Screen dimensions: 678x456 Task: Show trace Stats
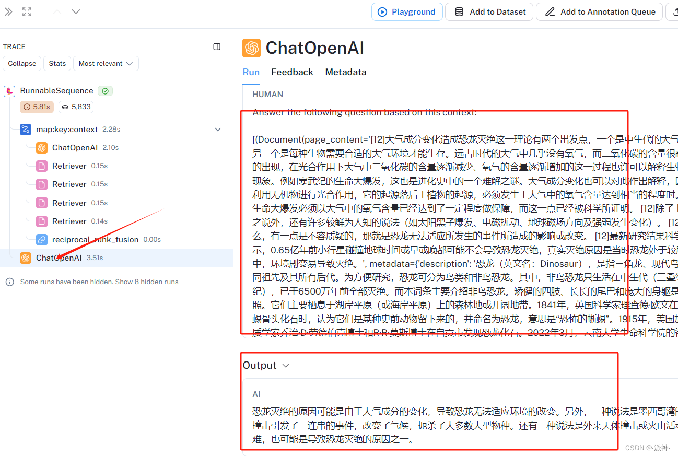57,63
